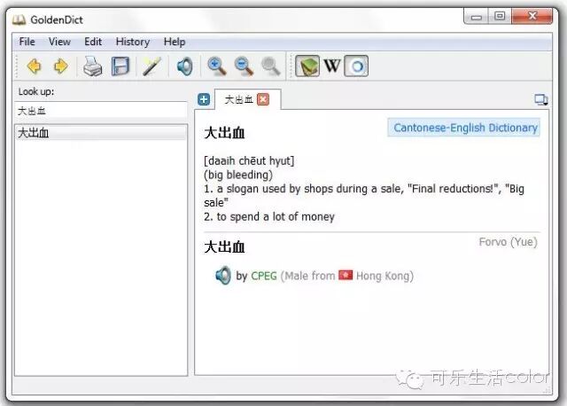Reset zoom with the plain magnifier

[271, 66]
